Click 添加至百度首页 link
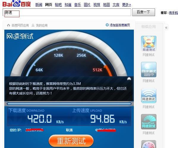Viewport: 178px width, 148px height. click(x=120, y=25)
